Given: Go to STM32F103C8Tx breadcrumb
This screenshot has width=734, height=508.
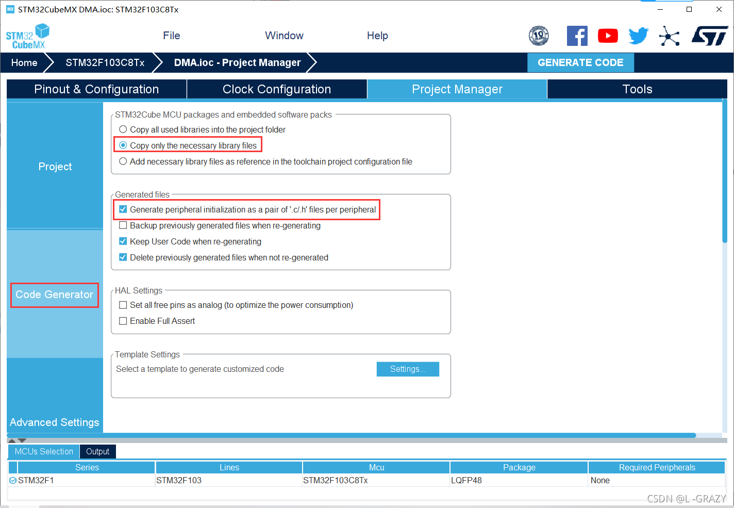Looking at the screenshot, I should click(x=105, y=62).
